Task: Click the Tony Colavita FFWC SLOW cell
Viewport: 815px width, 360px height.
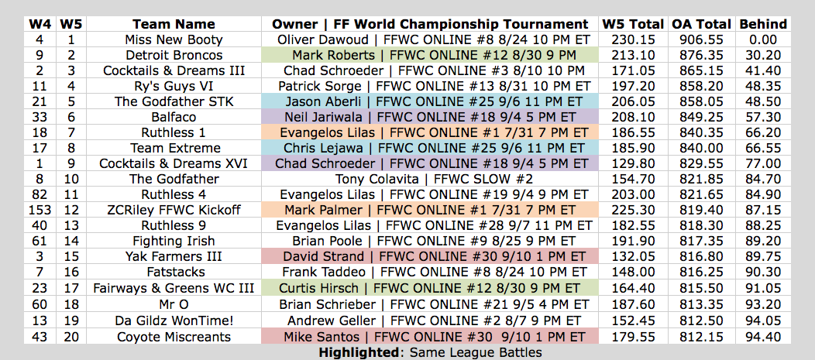Action: pos(430,179)
